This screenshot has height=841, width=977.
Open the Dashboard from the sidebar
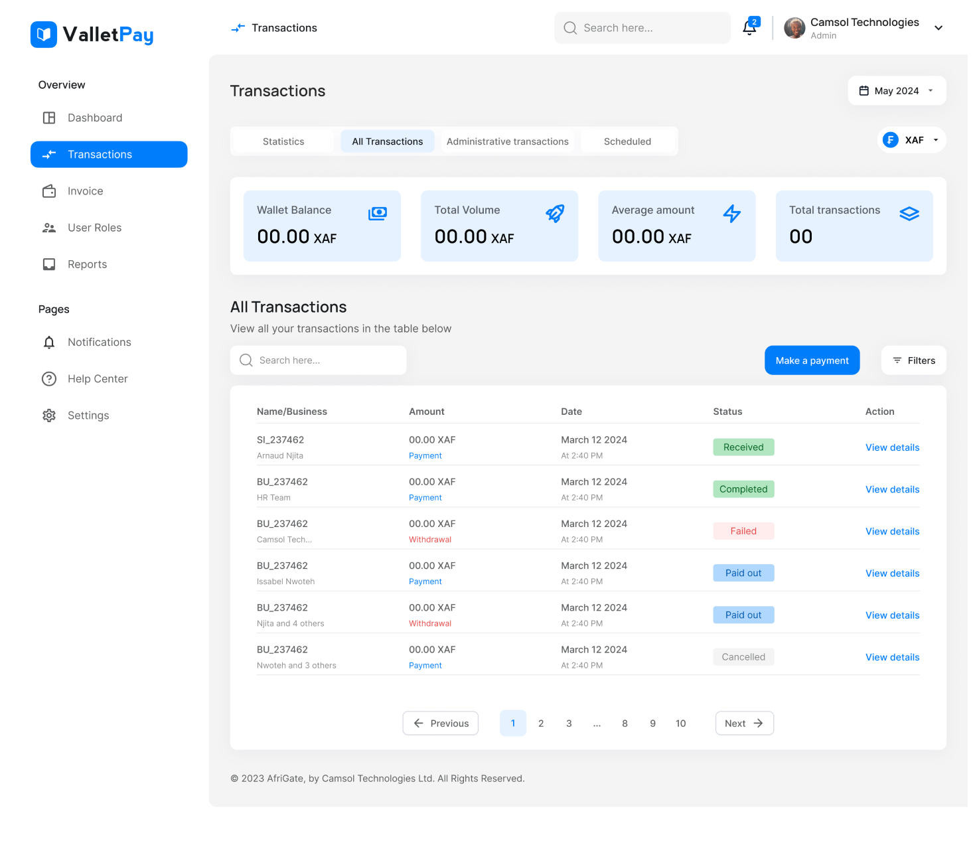pos(95,117)
